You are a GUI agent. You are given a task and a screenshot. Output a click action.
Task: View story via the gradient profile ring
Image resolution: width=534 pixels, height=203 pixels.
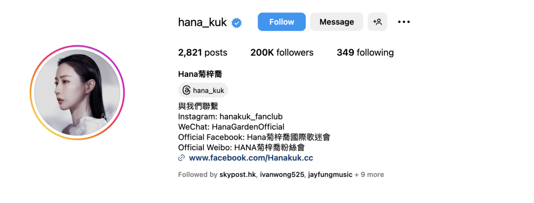(77, 93)
